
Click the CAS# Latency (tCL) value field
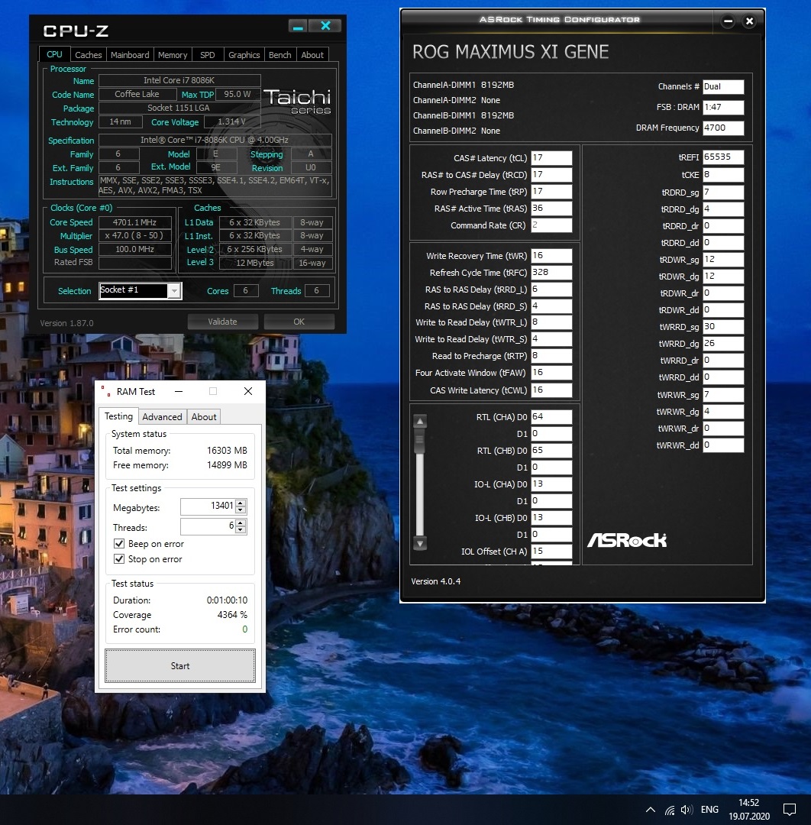[551, 158]
